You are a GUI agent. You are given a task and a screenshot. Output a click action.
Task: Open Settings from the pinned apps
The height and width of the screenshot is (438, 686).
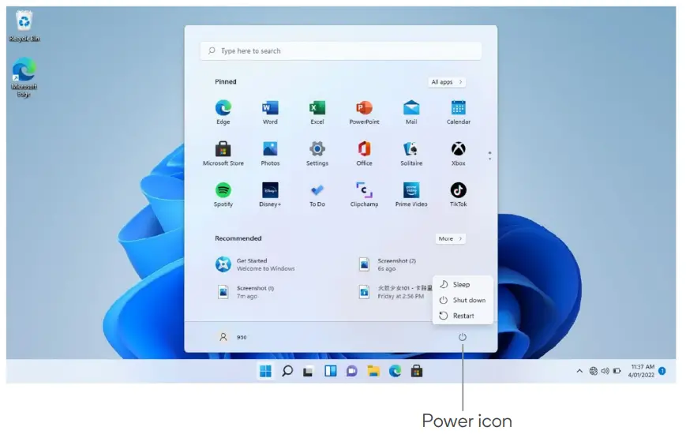click(x=317, y=153)
